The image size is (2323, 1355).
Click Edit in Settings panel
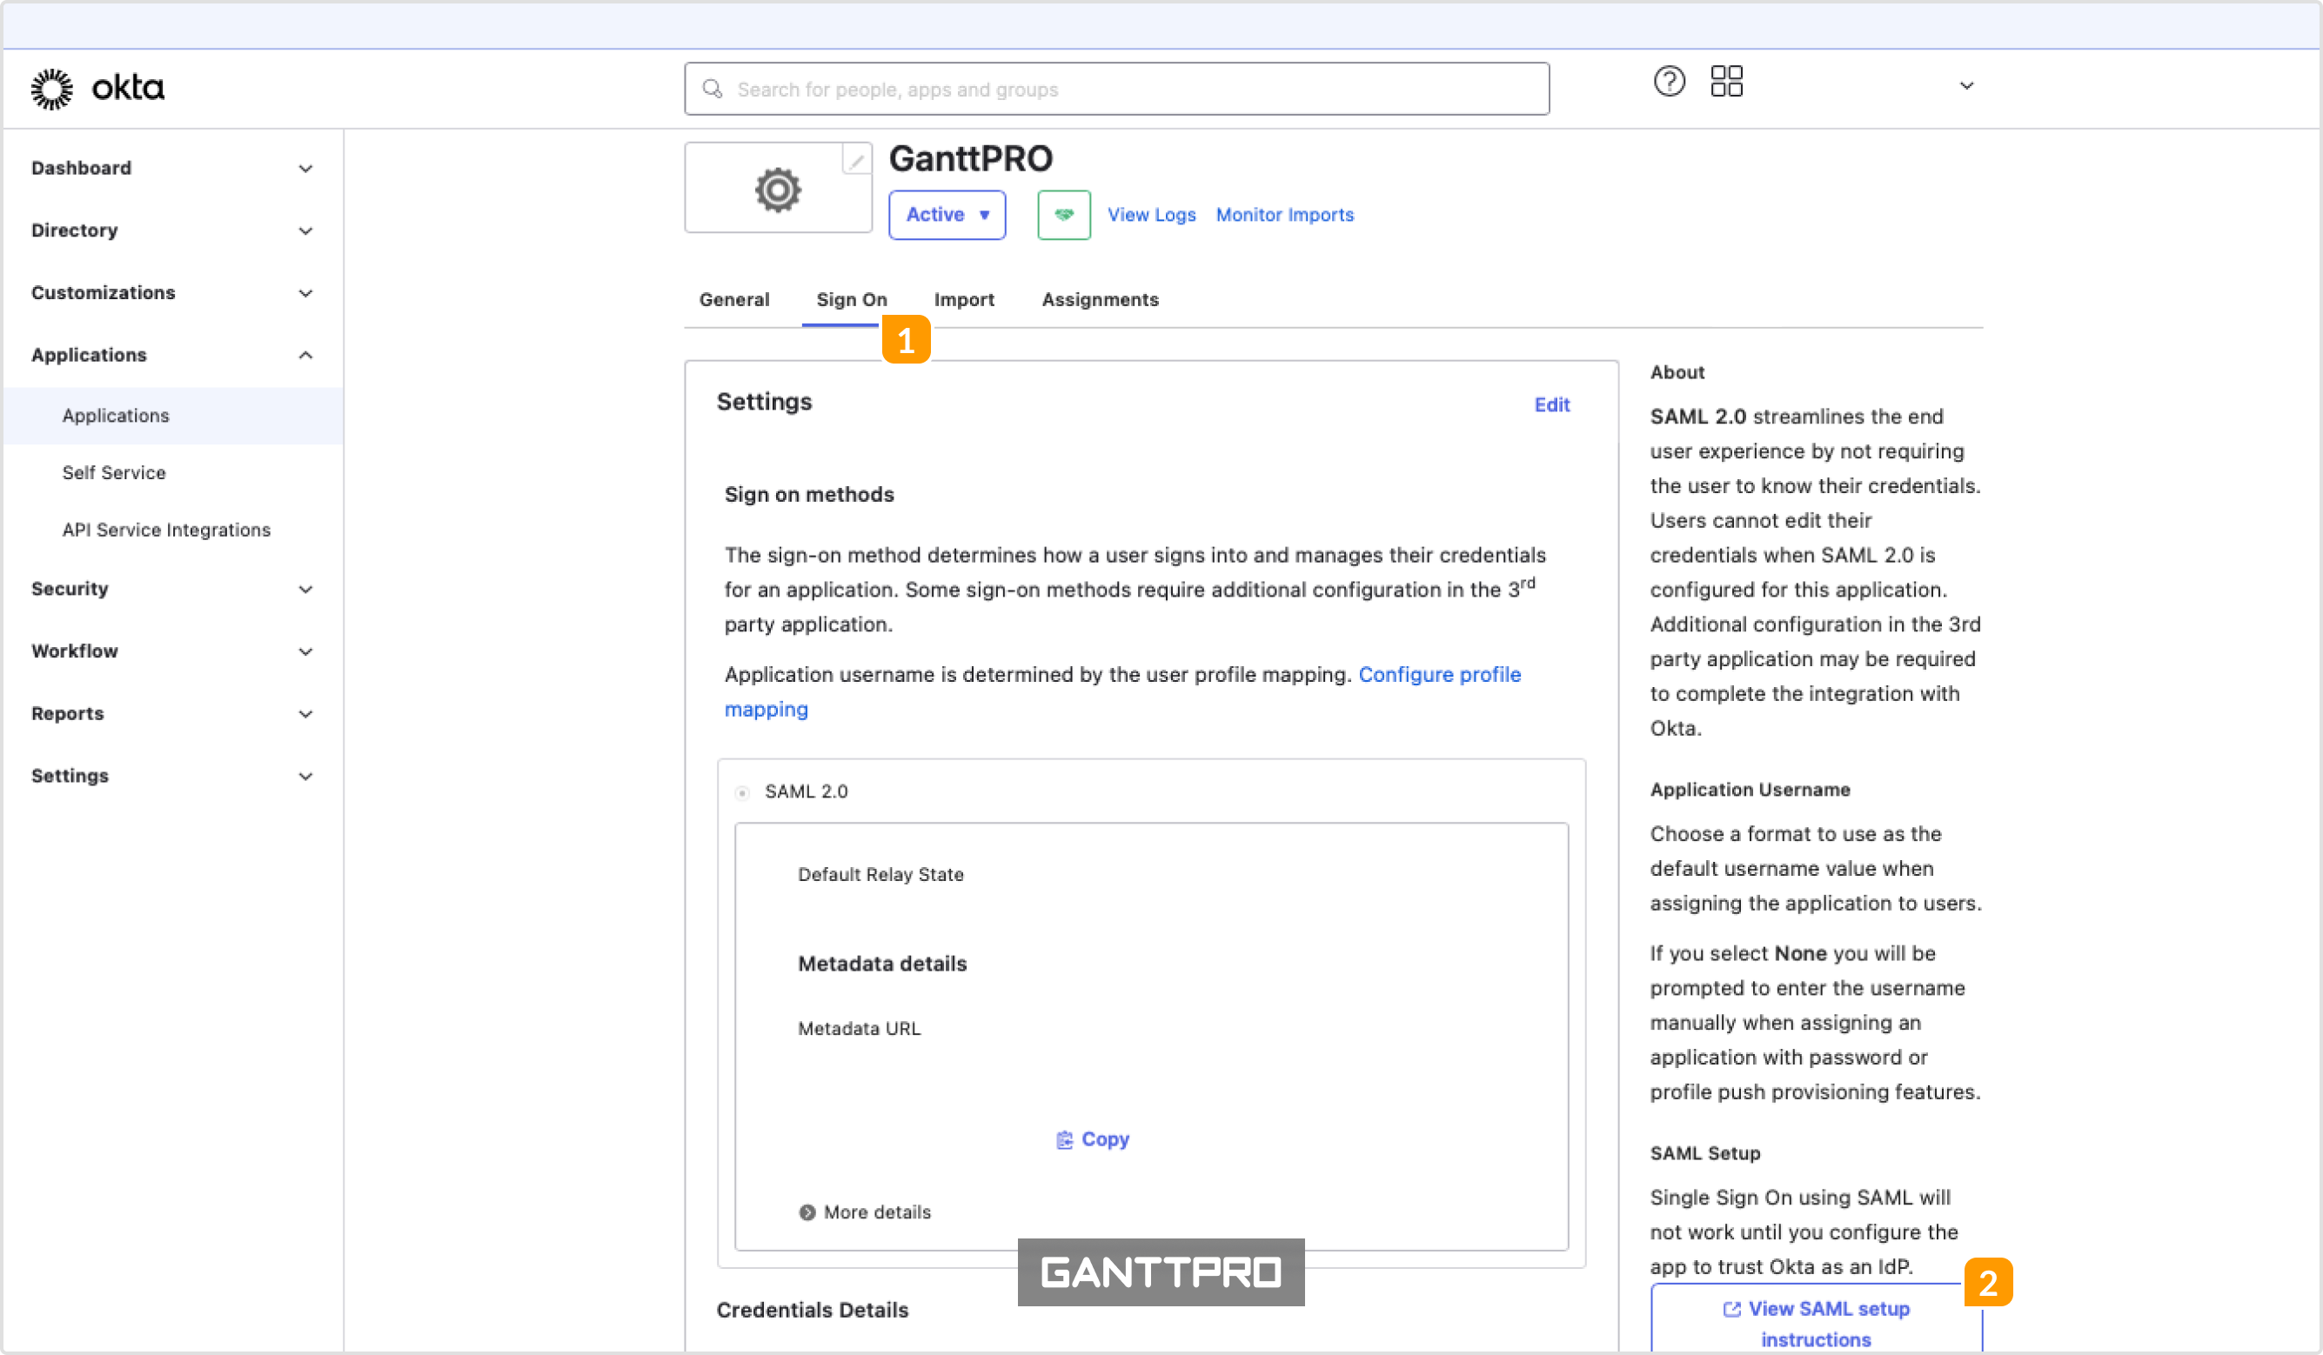(1551, 404)
